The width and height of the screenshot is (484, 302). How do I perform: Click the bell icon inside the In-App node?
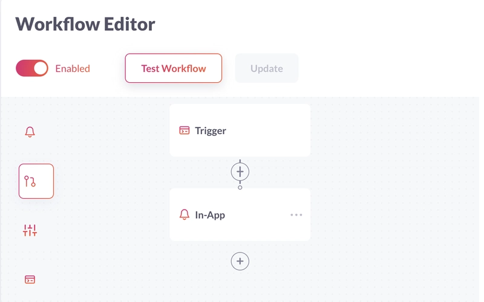[x=185, y=214]
